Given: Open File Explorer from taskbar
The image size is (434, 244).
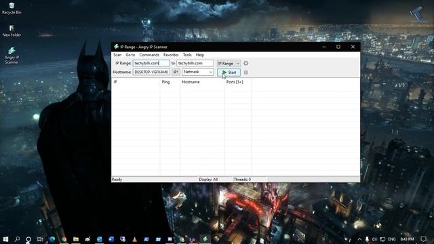Looking at the screenshot, I should [76, 239].
